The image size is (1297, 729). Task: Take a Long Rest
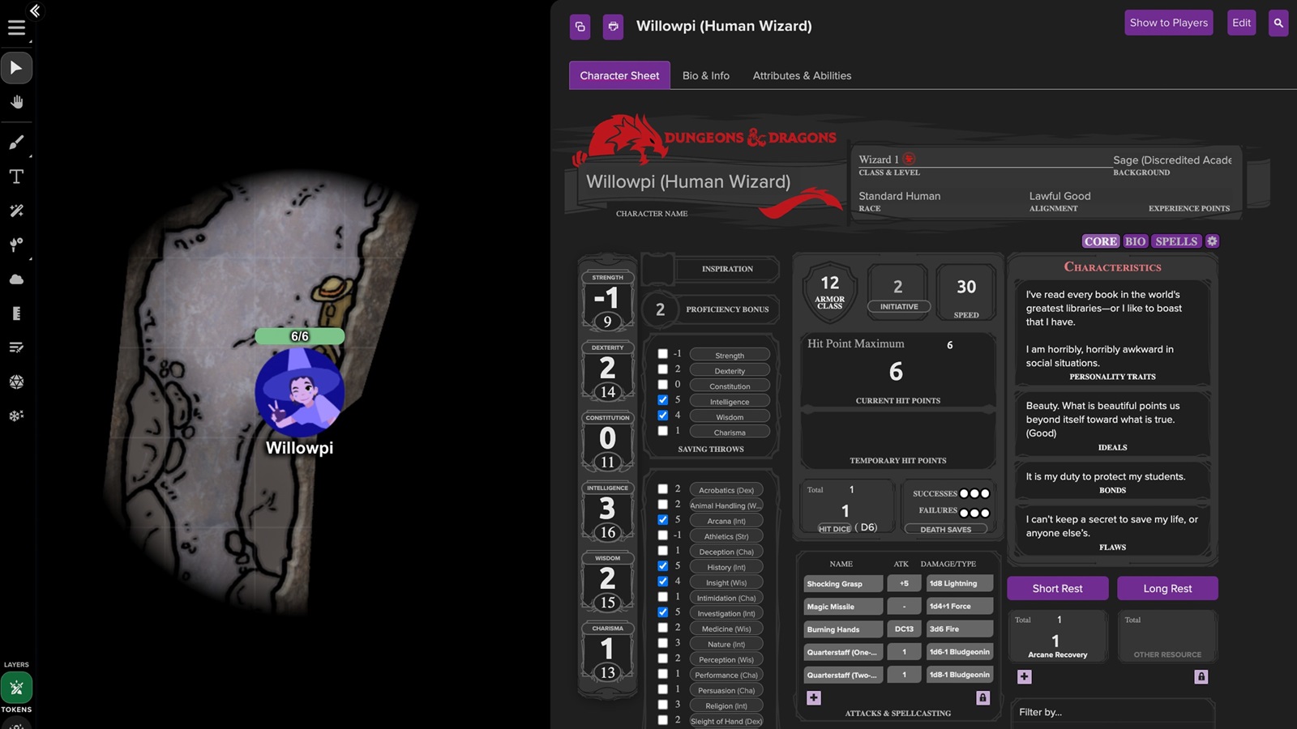click(x=1167, y=589)
